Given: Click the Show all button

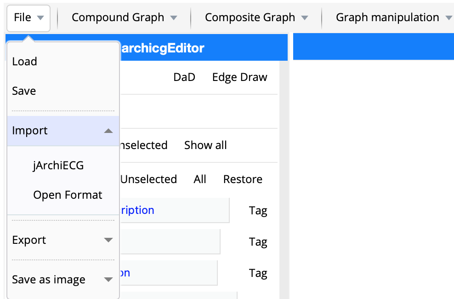Looking at the screenshot, I should [205, 145].
